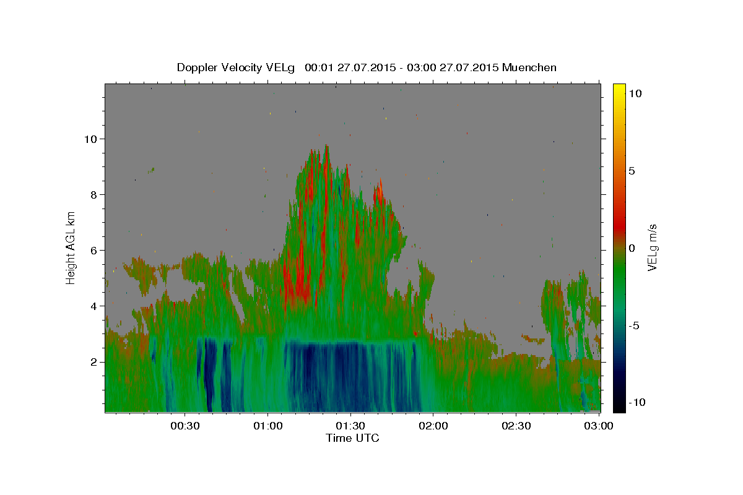
Task: Click the colorbar value -5
Action: tap(634, 325)
